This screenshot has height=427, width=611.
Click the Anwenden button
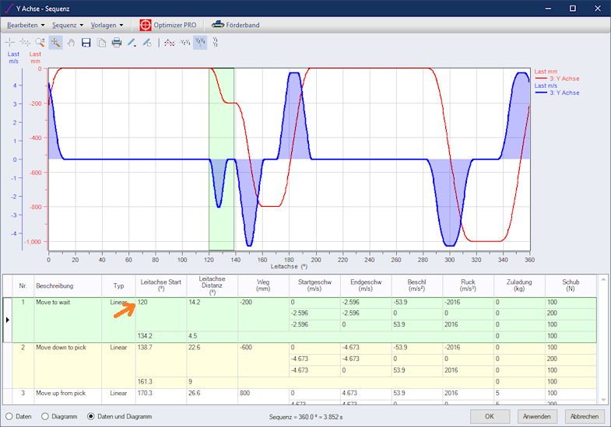[x=537, y=417]
